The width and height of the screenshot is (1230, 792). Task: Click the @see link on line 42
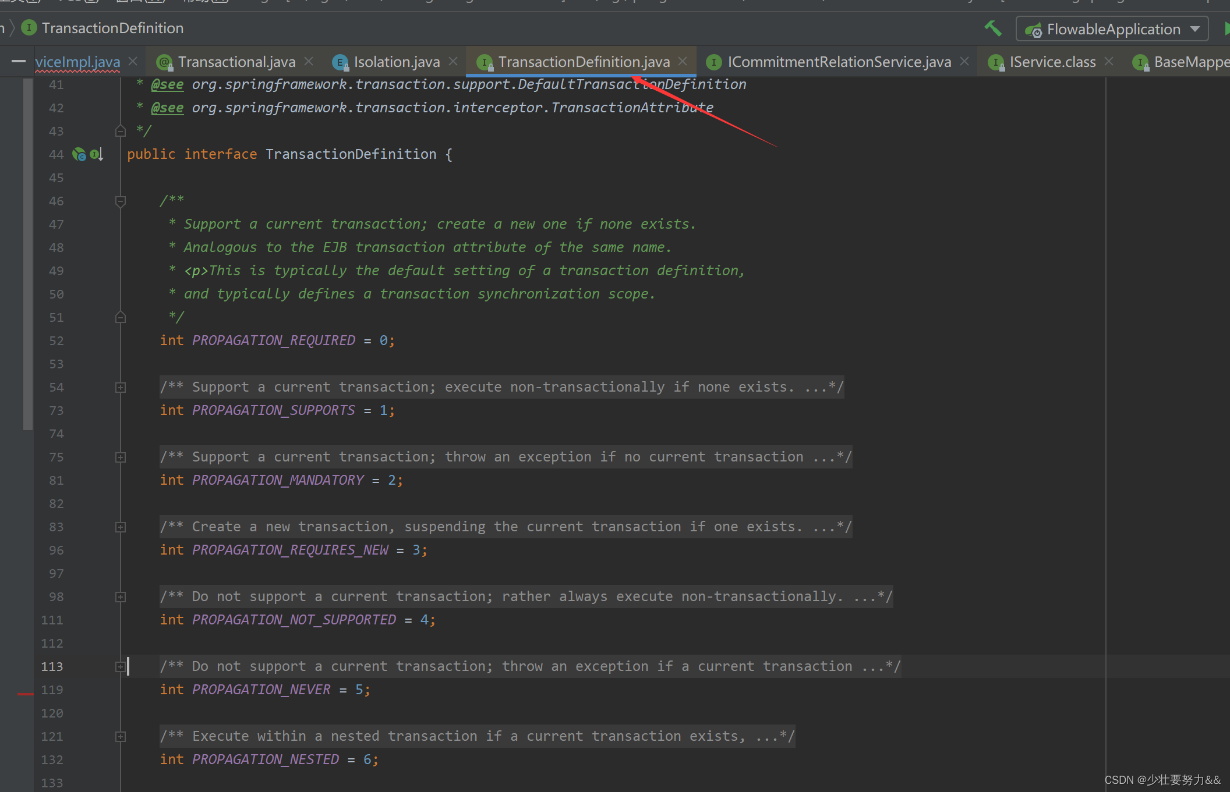pos(167,108)
